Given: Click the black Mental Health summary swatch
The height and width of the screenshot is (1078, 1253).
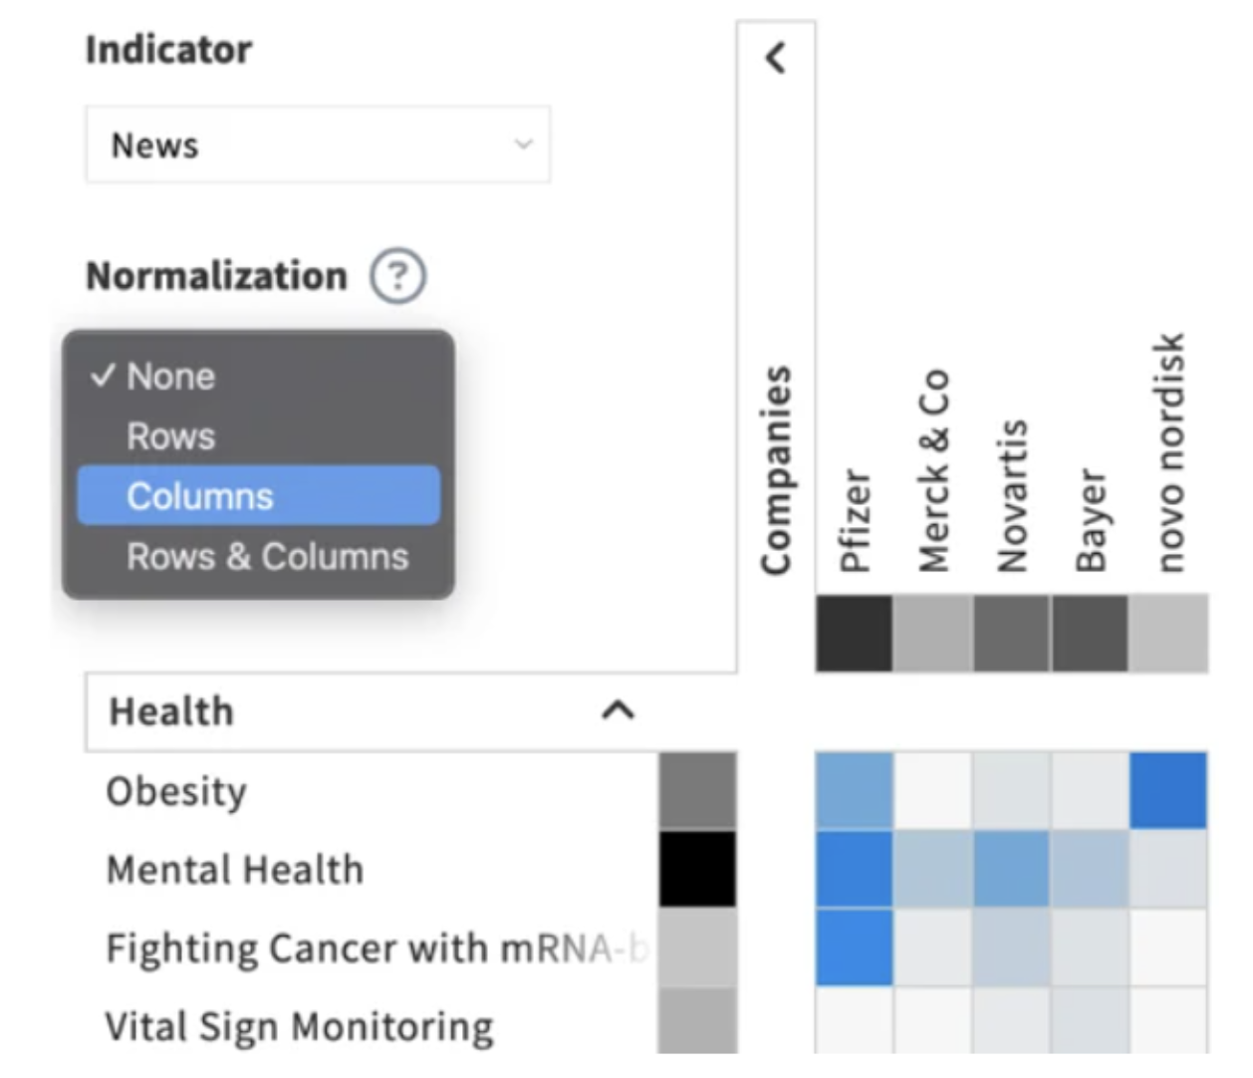Looking at the screenshot, I should click(x=697, y=870).
